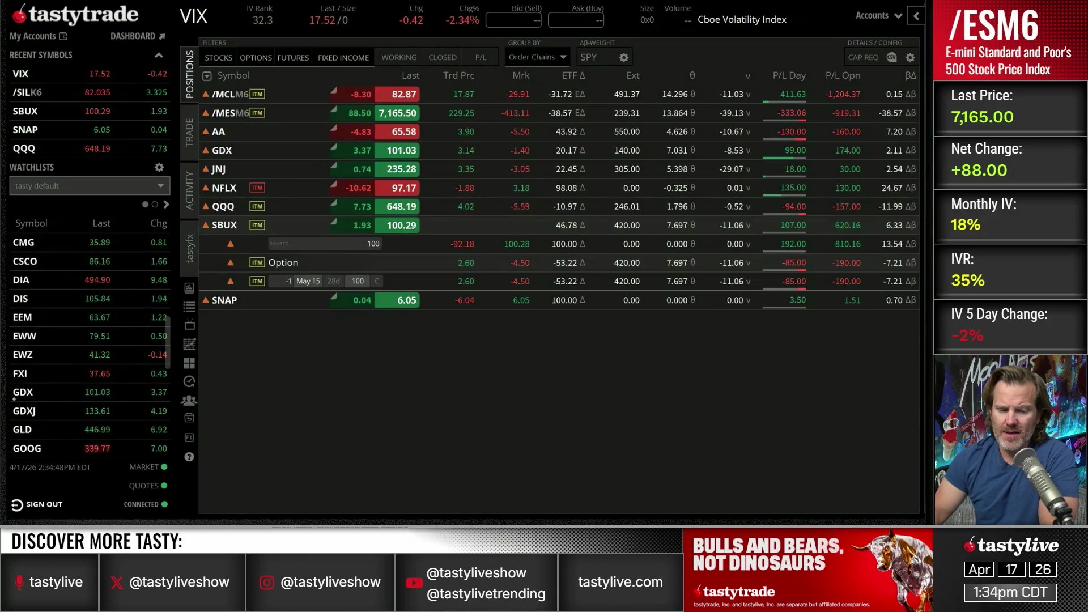
Task: Open the Order Chains group-by dropdown
Action: [x=537, y=57]
